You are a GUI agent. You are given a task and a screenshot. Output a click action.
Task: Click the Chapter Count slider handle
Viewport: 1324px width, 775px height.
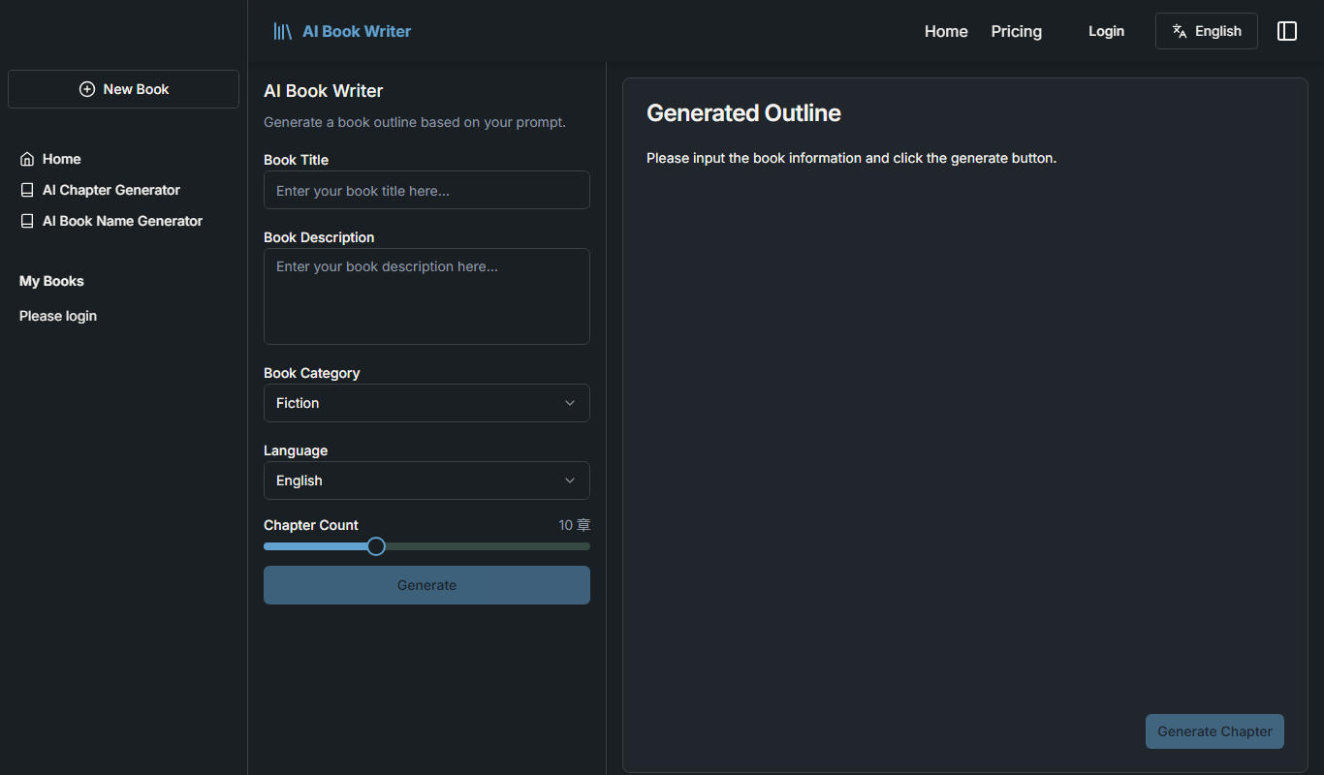point(376,546)
